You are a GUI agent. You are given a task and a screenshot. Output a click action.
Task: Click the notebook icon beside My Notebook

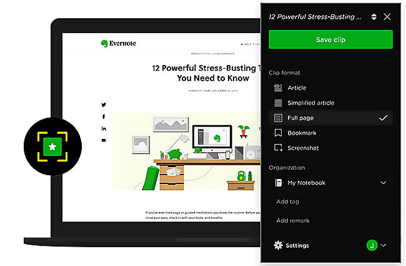279,183
